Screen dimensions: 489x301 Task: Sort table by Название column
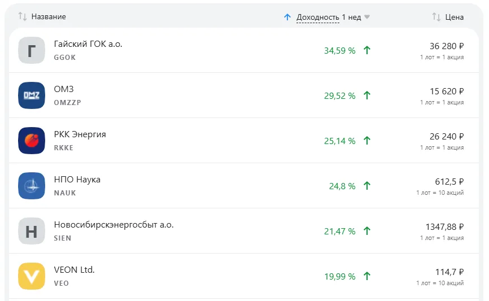coord(49,17)
